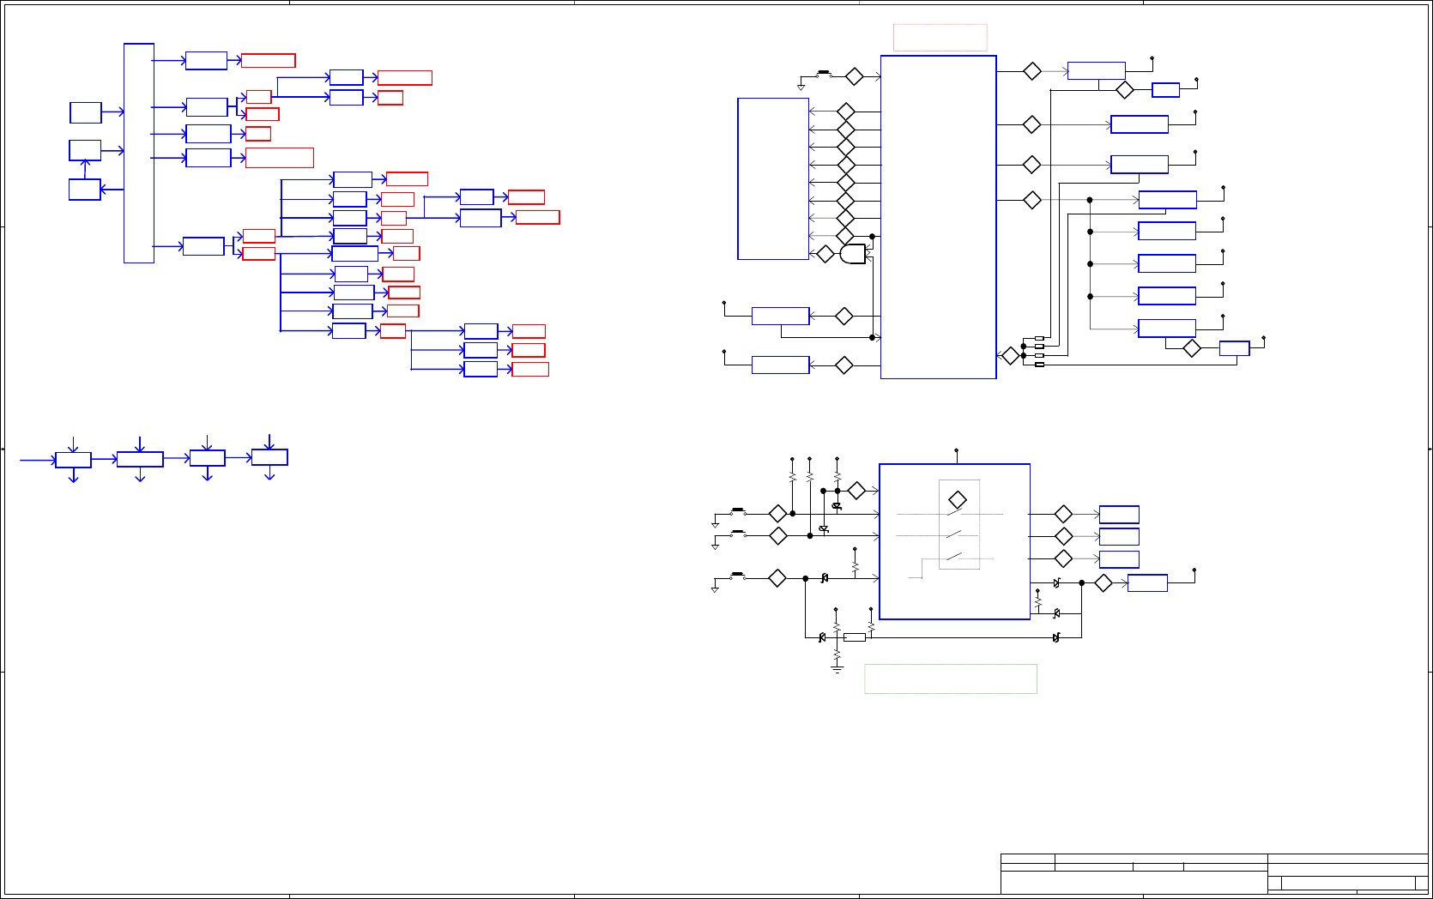Click the widest red box in the tree diagram
1433x899 pixels.
click(280, 158)
